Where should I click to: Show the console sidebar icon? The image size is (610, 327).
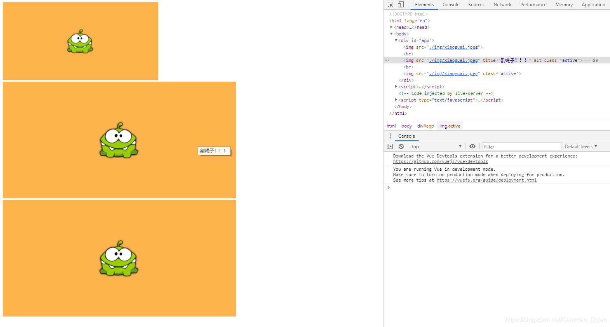pos(390,147)
